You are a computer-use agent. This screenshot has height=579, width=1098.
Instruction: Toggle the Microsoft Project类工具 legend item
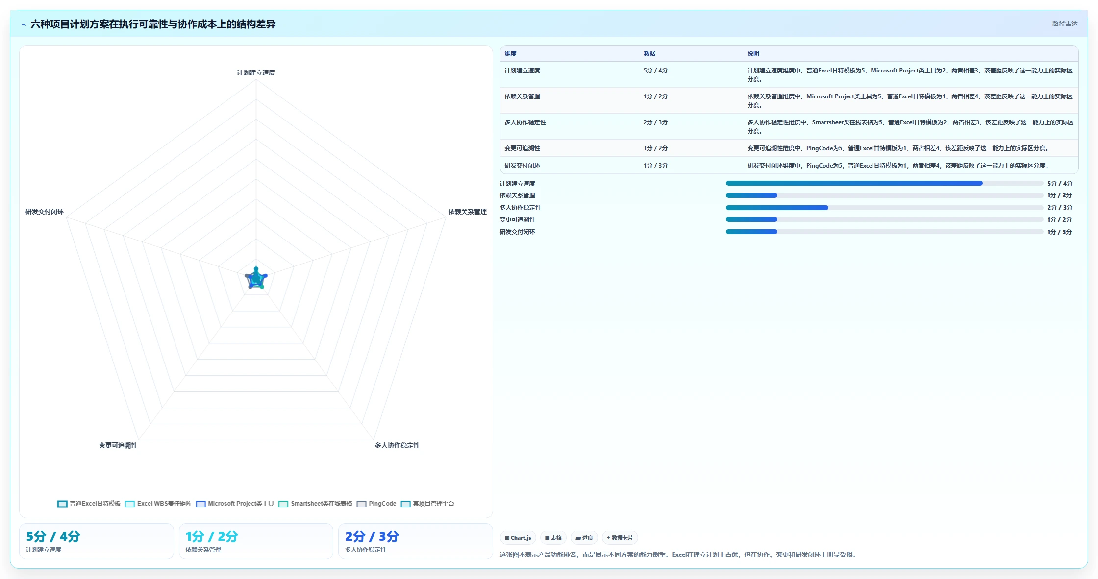point(235,504)
